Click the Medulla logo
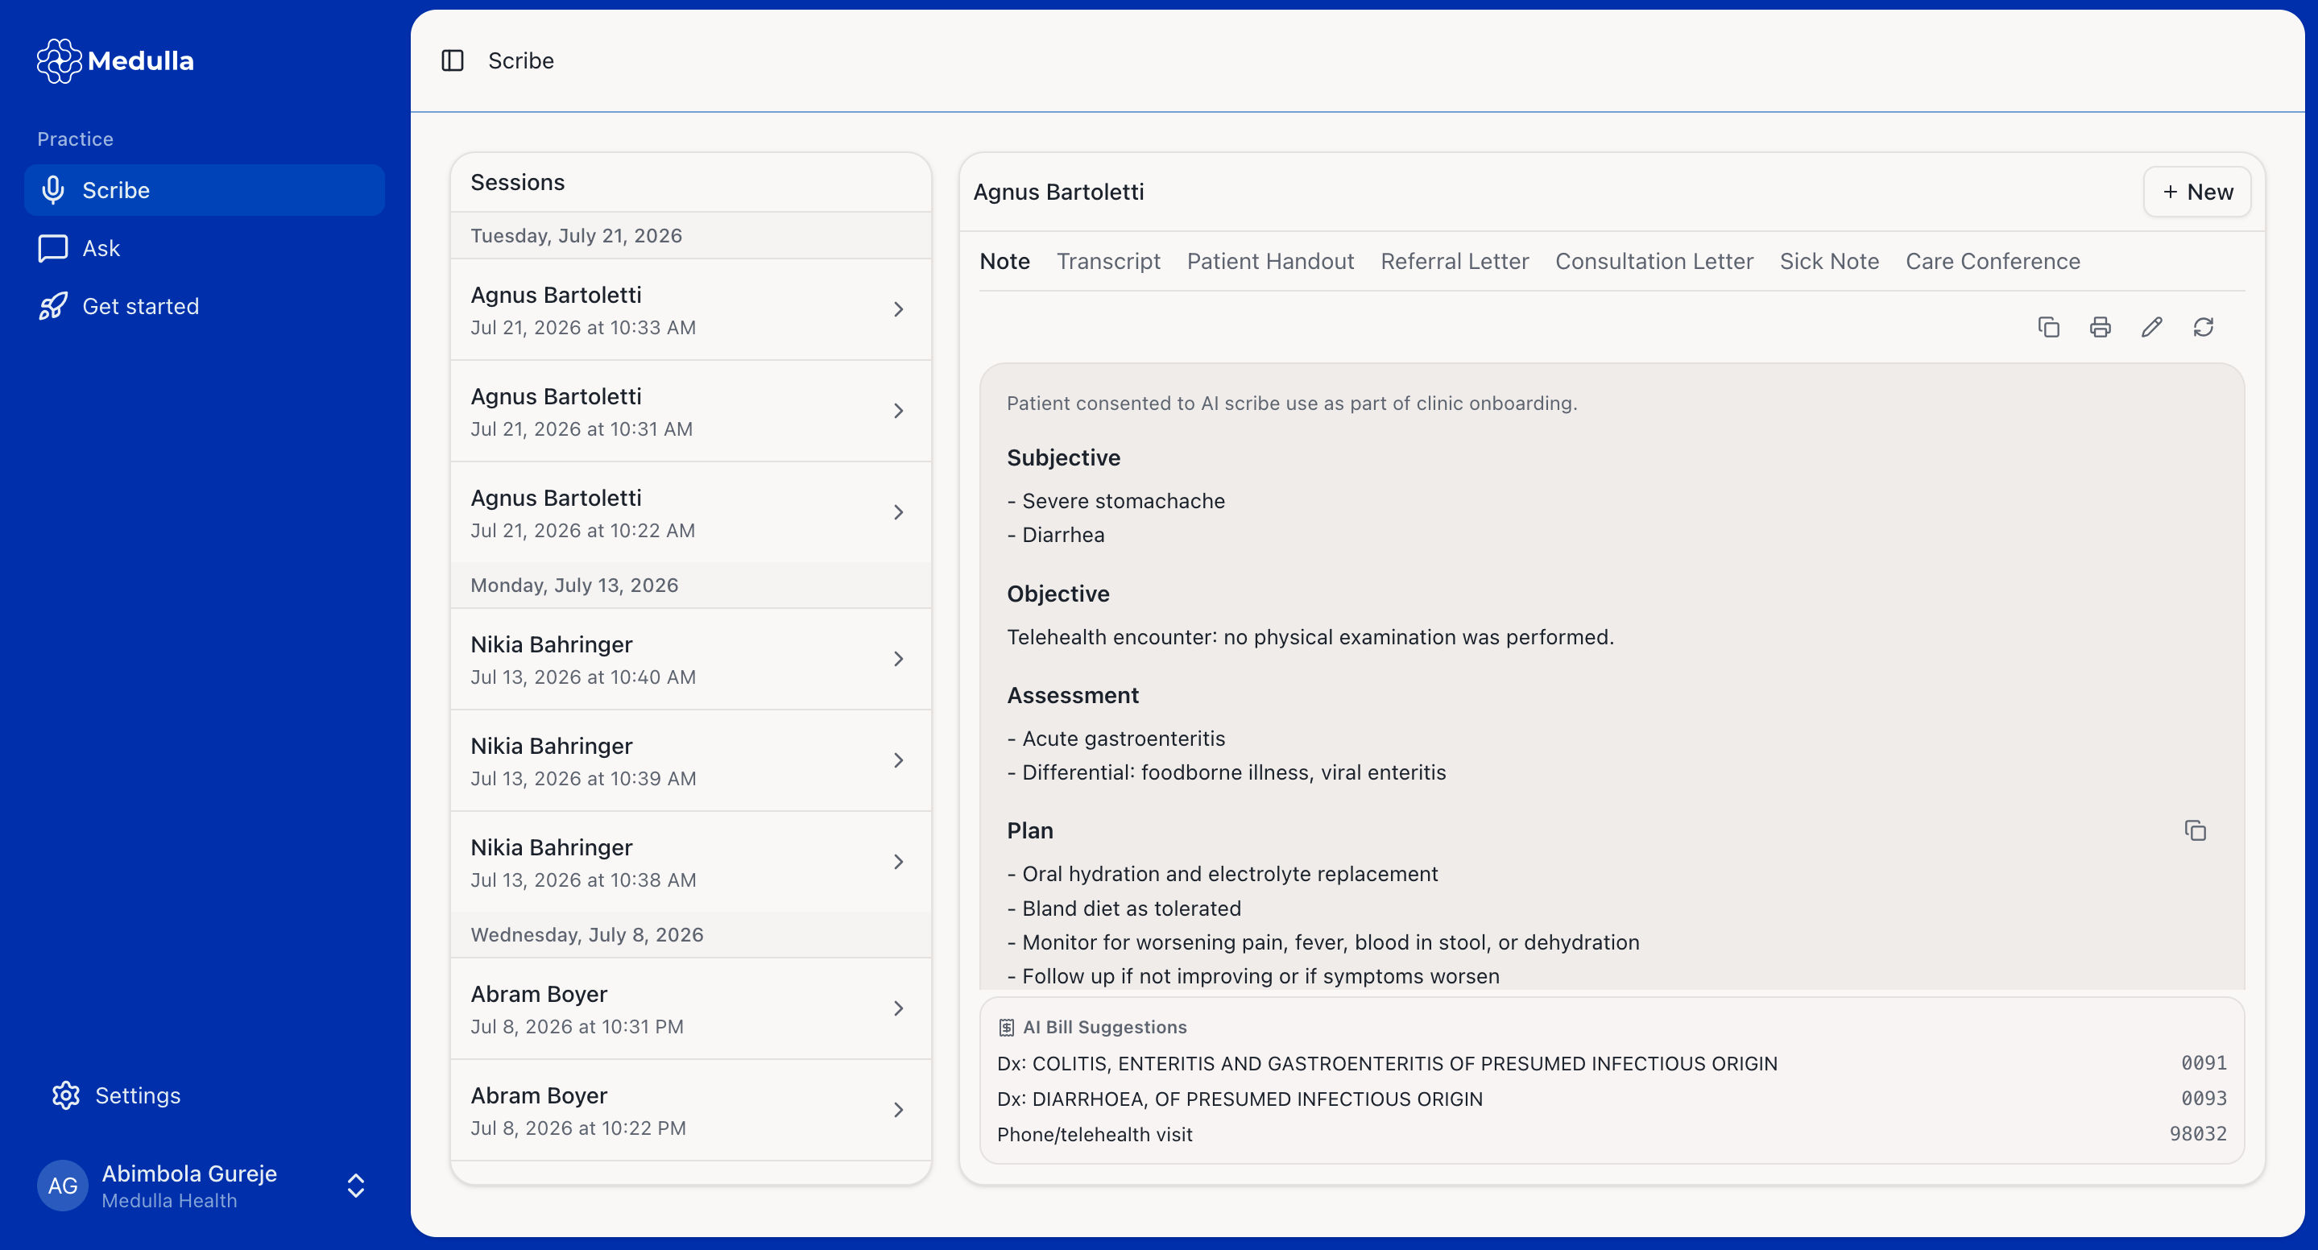The image size is (2318, 1250). click(115, 60)
